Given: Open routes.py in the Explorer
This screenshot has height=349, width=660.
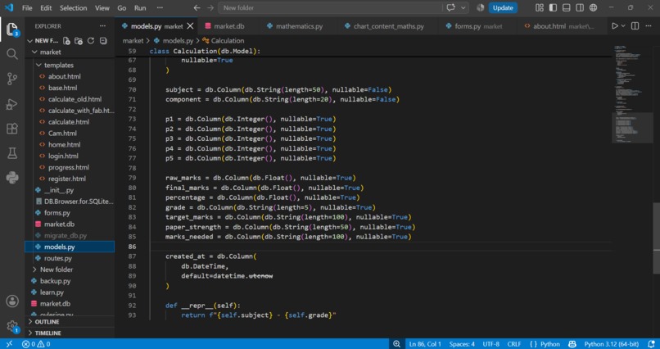Looking at the screenshot, I should 58,258.
